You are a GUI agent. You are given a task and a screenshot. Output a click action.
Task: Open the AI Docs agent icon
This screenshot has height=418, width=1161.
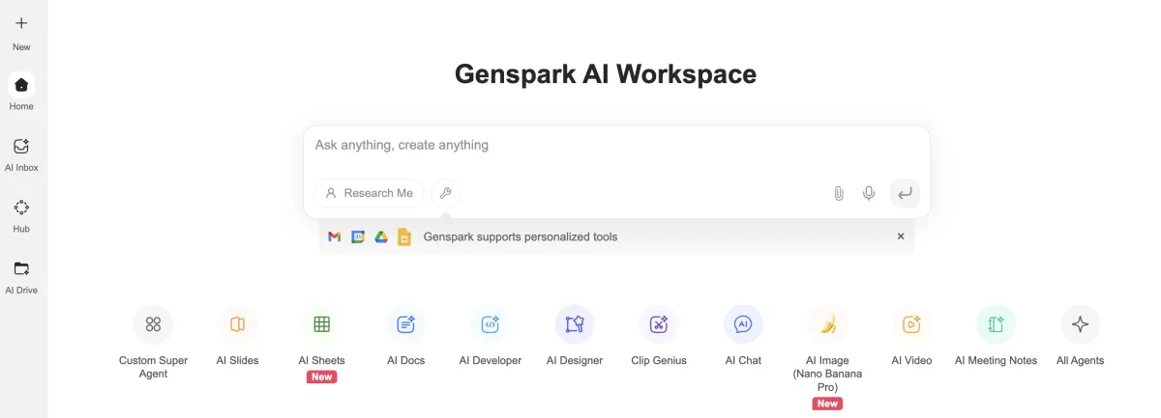tap(406, 324)
